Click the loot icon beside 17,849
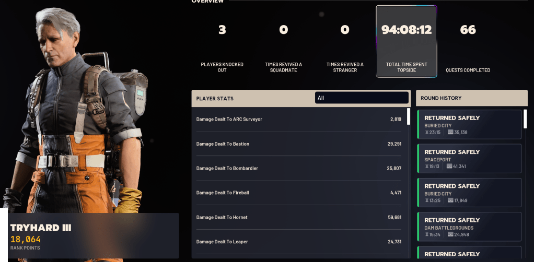Image resolution: width=534 pixels, height=262 pixels. click(450, 200)
